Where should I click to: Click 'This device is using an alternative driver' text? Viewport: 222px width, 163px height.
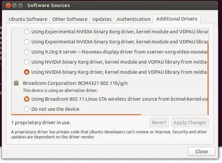tap(60, 90)
